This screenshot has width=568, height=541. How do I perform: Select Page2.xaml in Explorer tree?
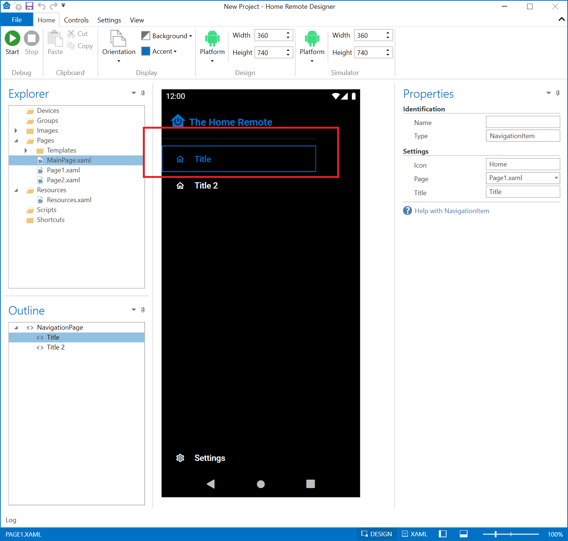click(x=63, y=180)
